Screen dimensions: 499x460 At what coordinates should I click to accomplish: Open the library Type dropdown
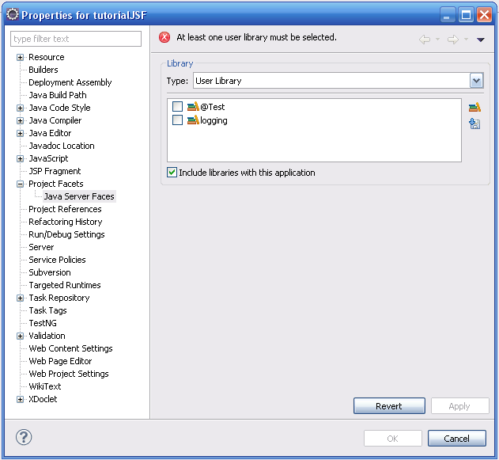point(476,81)
